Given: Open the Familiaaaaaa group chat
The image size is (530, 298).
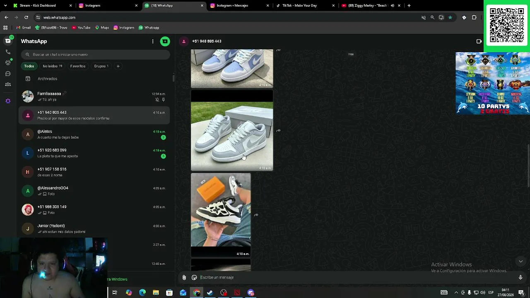Looking at the screenshot, I should coord(94,96).
